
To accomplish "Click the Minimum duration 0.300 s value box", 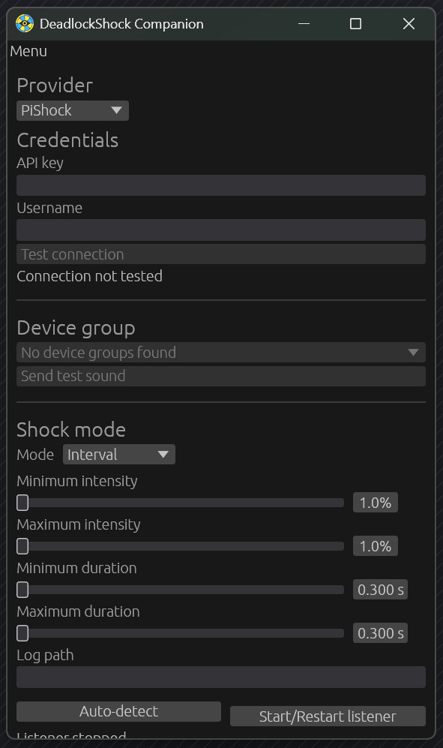I will tap(380, 590).
